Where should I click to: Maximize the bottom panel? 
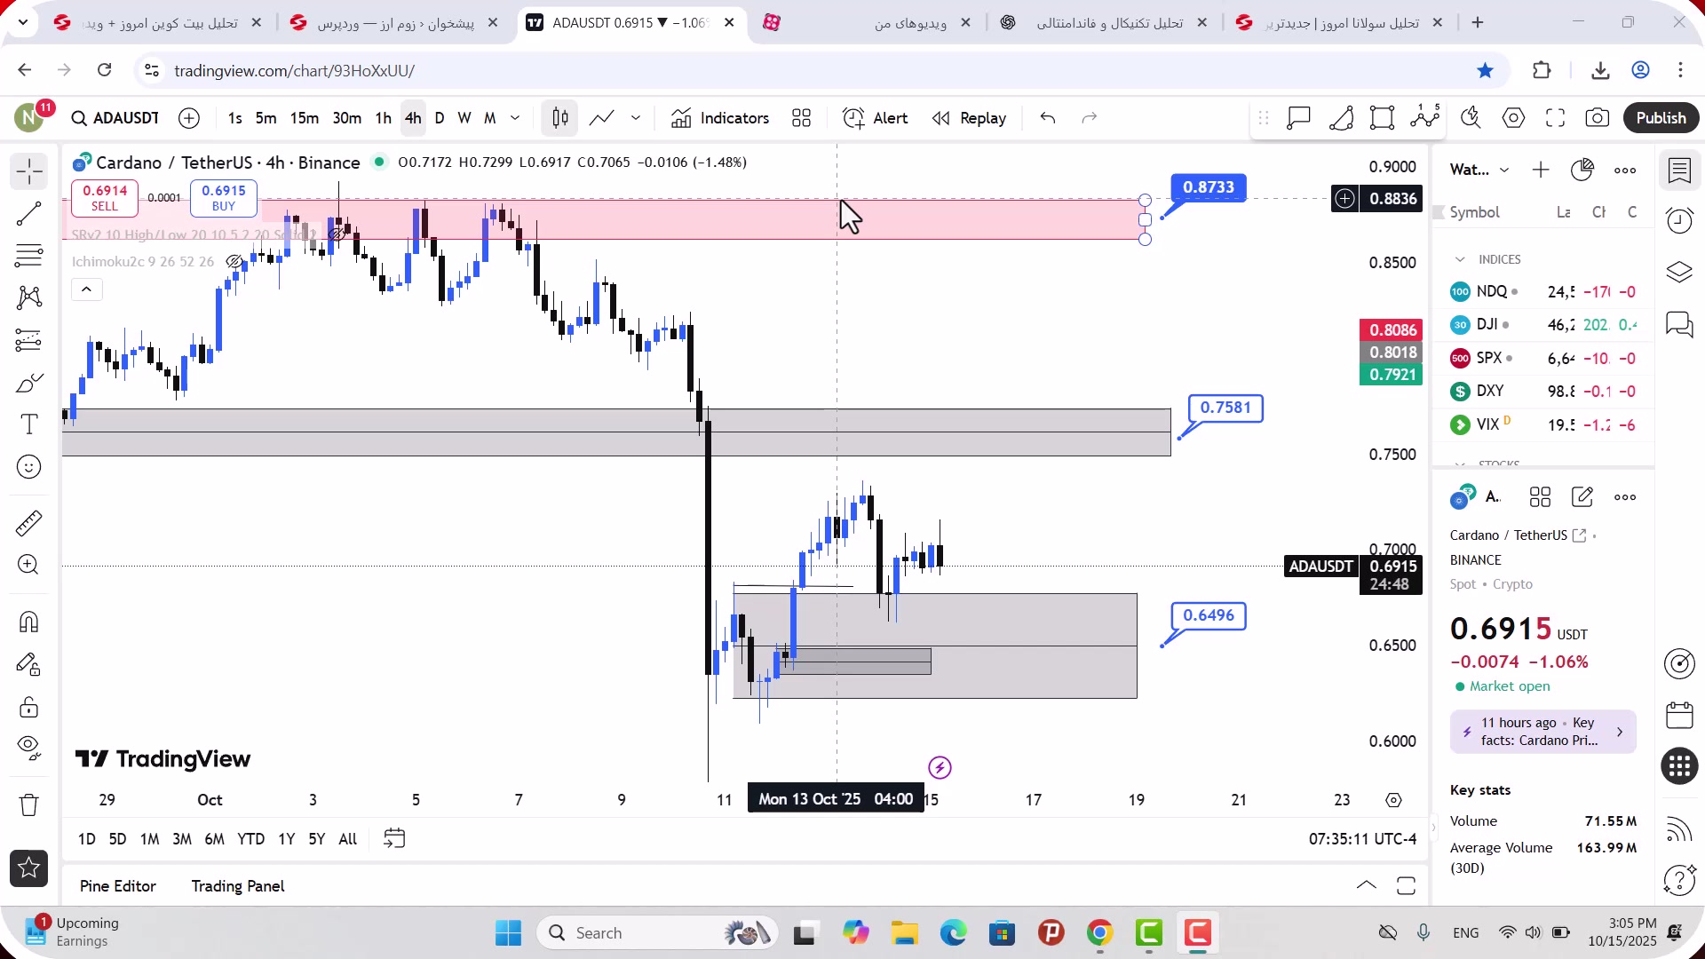[x=1406, y=885]
